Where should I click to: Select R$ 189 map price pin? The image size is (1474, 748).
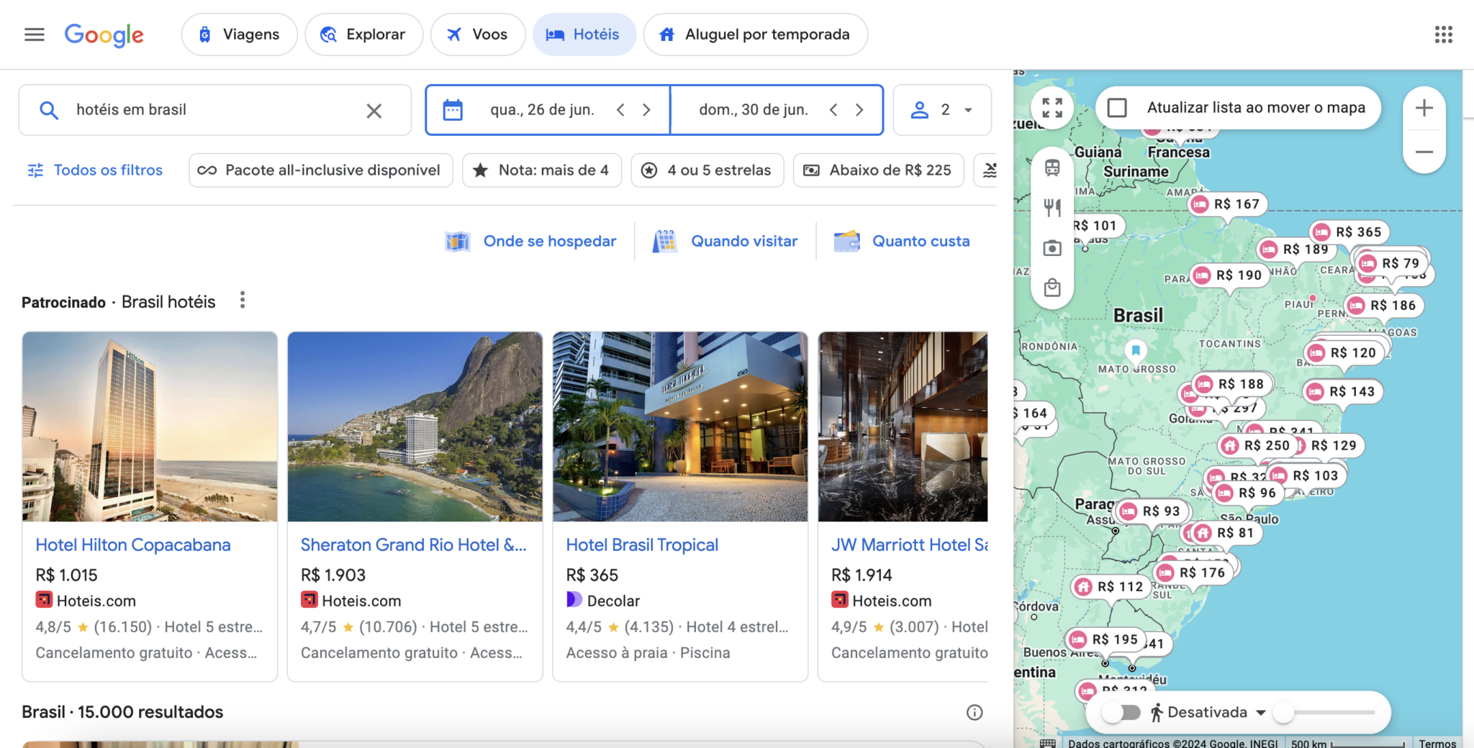[x=1296, y=250]
